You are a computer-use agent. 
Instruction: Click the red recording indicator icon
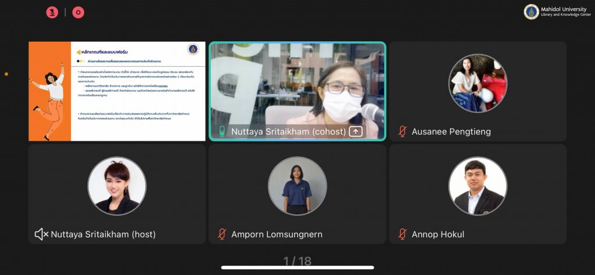[78, 12]
